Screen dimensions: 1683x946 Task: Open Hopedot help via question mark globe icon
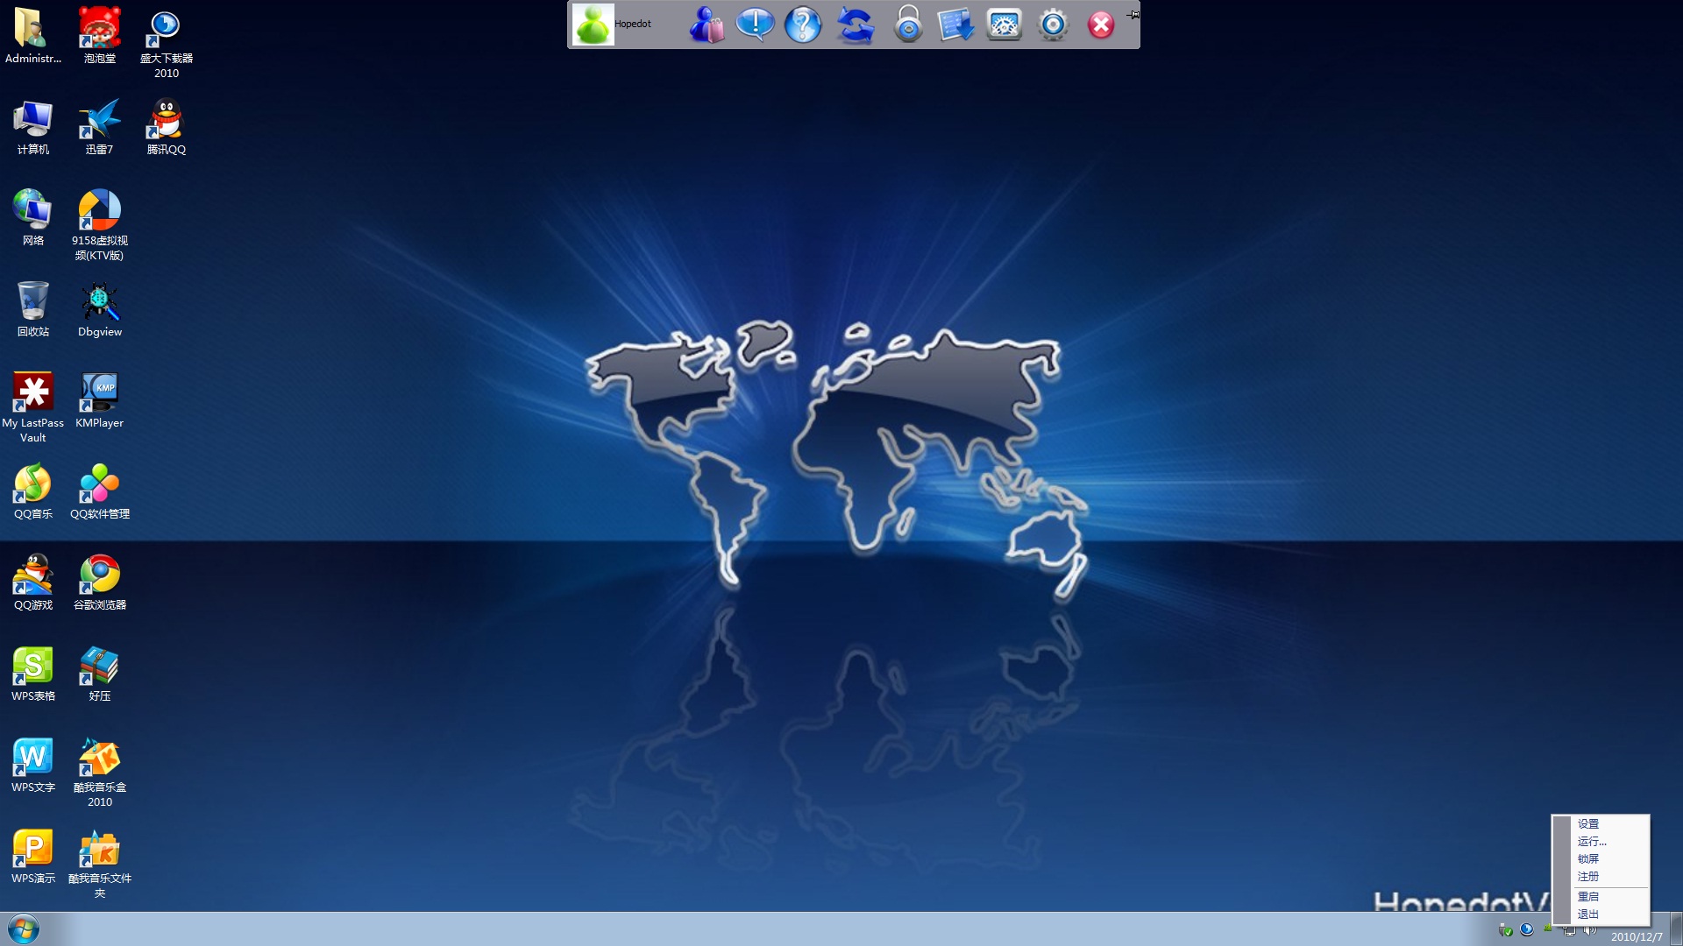(804, 25)
